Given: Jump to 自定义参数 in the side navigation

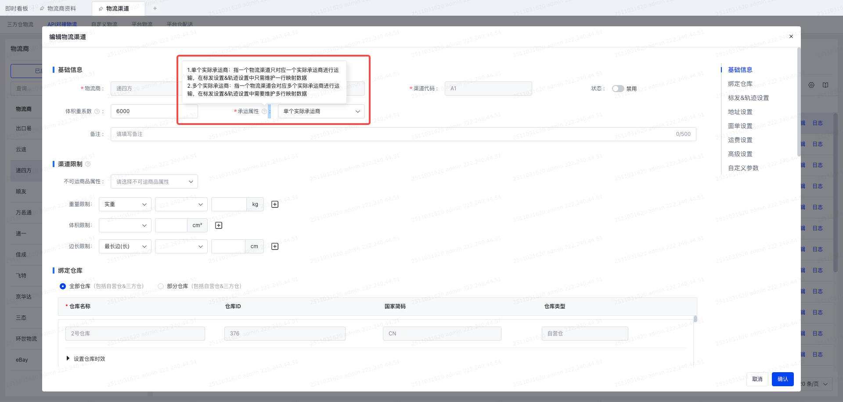Looking at the screenshot, I should [x=743, y=168].
